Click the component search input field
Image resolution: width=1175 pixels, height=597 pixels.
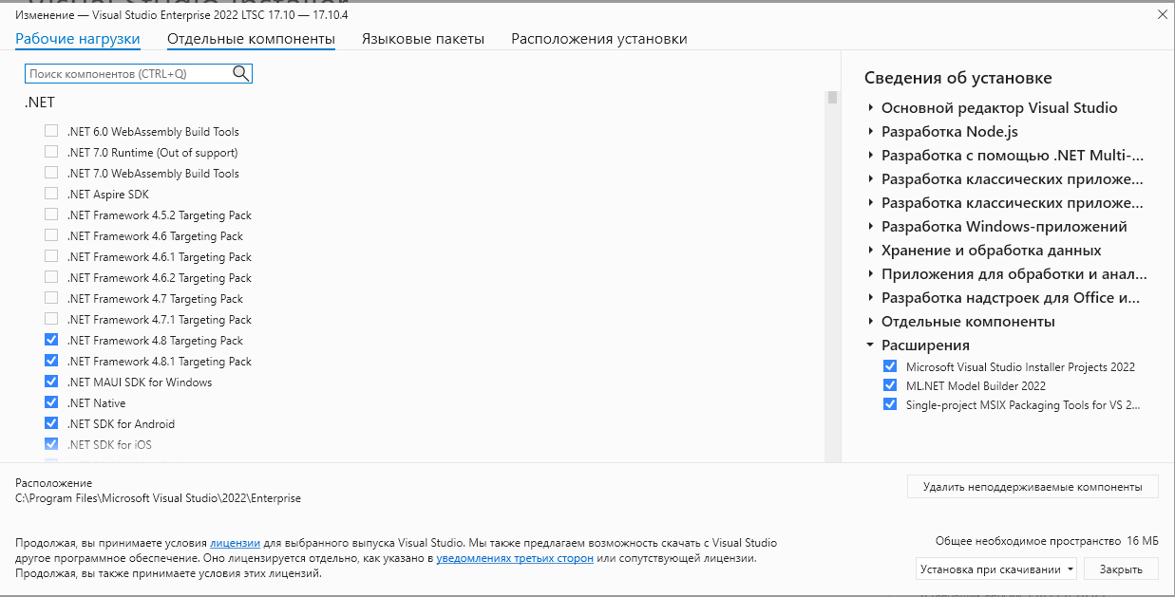pyautogui.click(x=128, y=73)
